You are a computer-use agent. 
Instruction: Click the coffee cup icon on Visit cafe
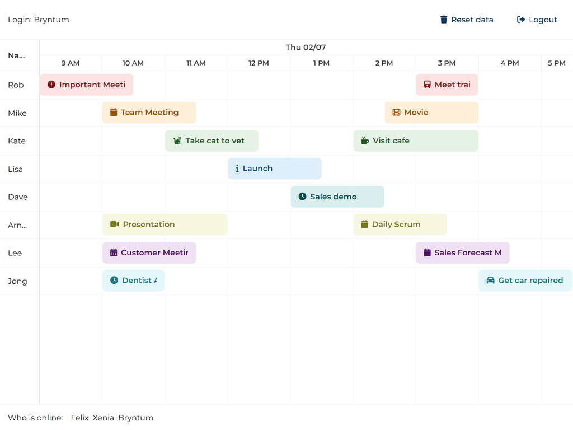(365, 141)
